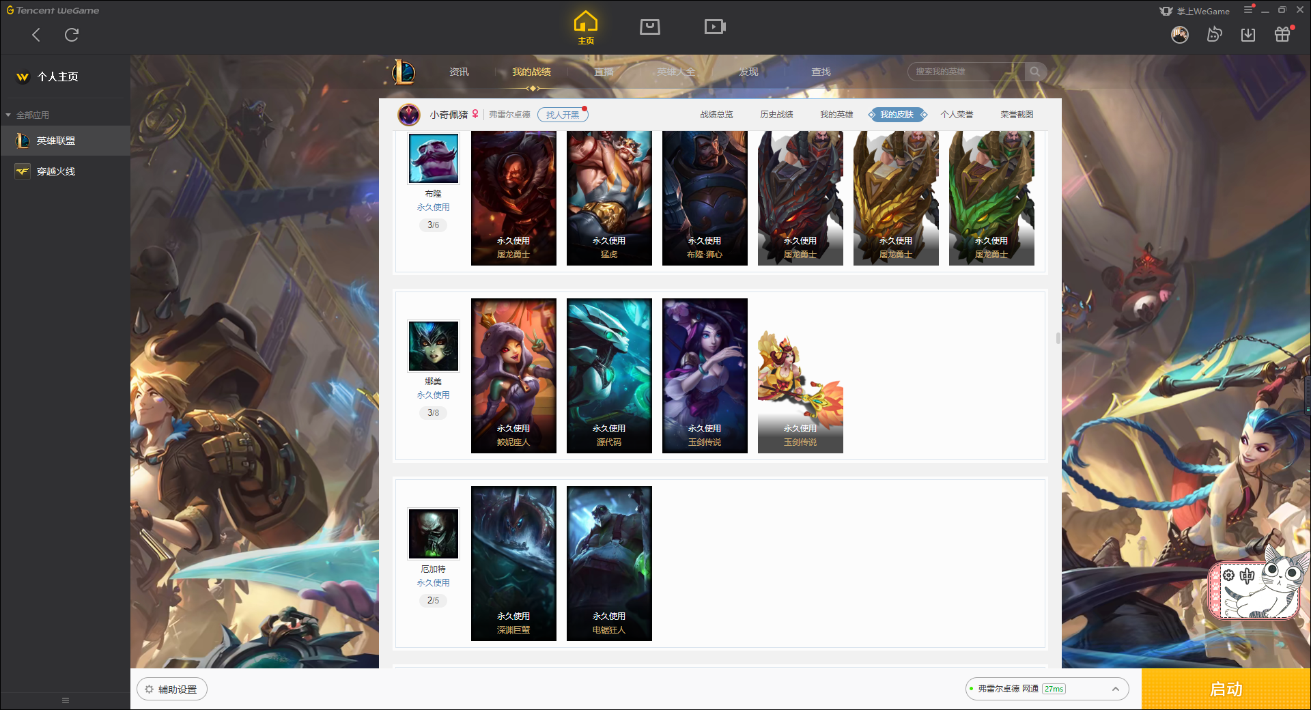
Task: Open the gift box icon
Action: (1282, 34)
